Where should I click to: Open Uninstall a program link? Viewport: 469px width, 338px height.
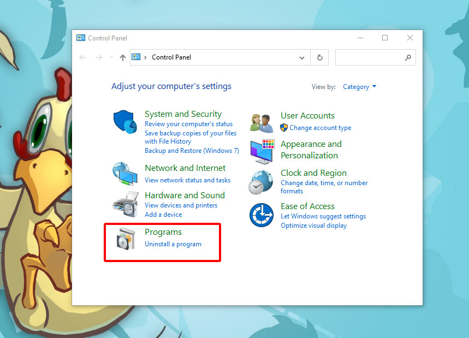[x=173, y=244]
